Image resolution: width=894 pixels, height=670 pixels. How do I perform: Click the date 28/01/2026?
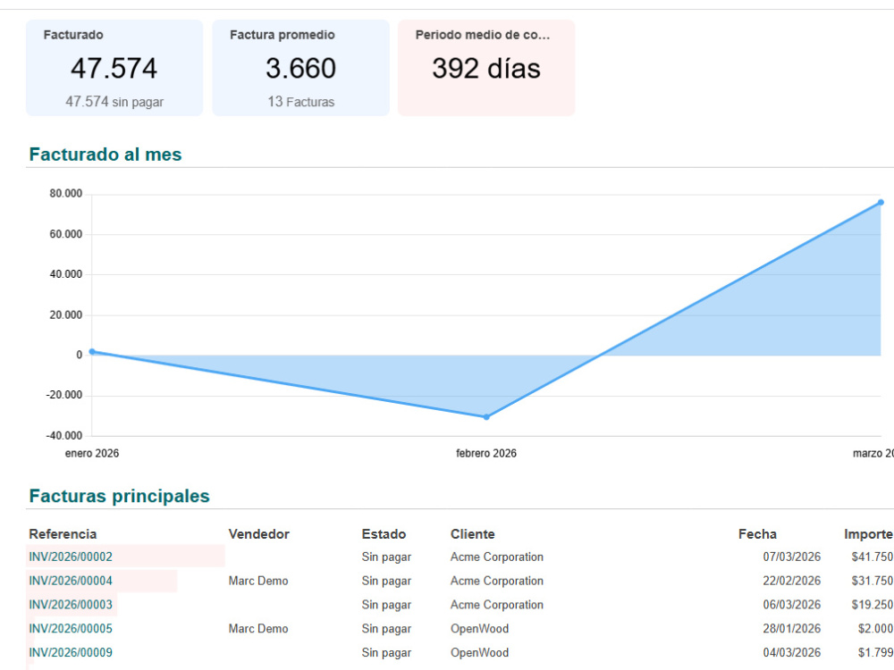(792, 628)
